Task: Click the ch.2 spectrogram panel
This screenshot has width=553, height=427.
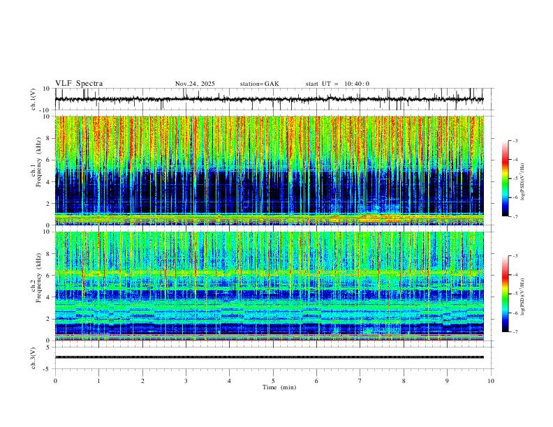Action: (x=270, y=286)
